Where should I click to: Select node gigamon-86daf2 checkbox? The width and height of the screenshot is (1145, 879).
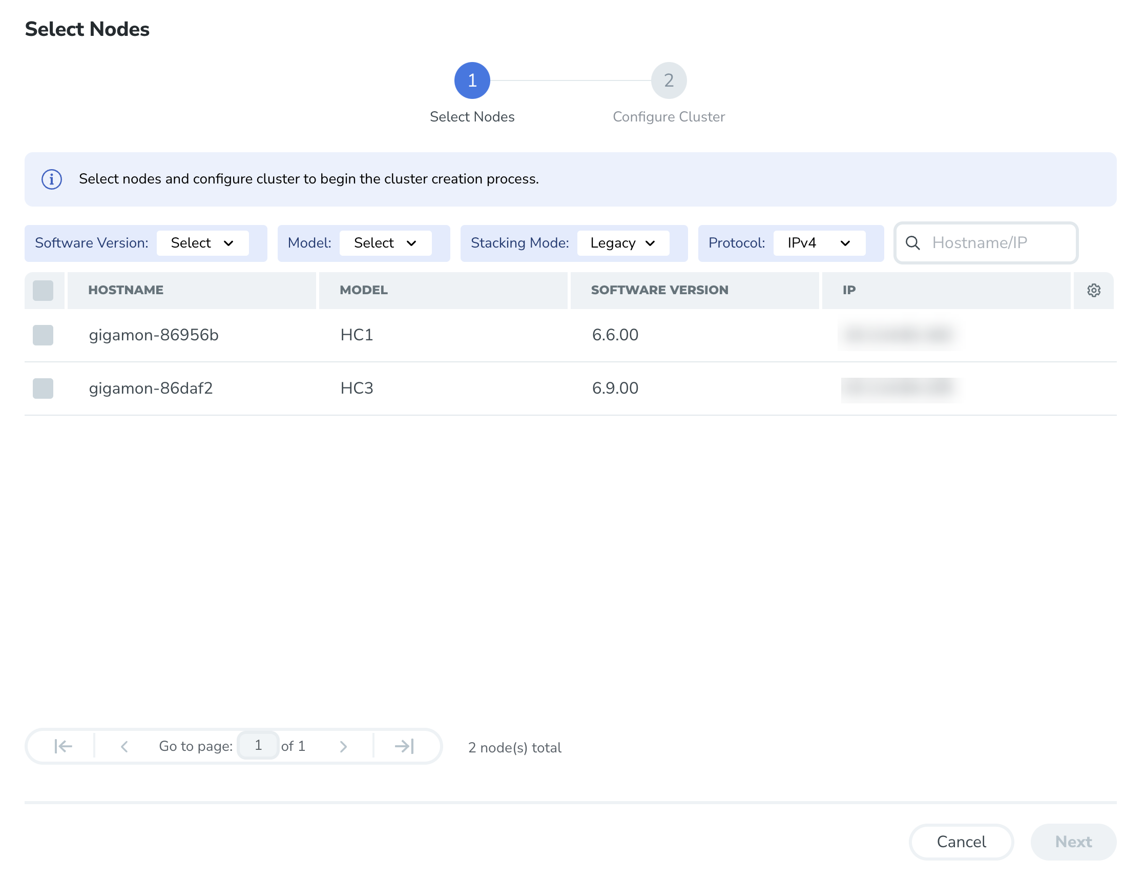pyautogui.click(x=43, y=388)
